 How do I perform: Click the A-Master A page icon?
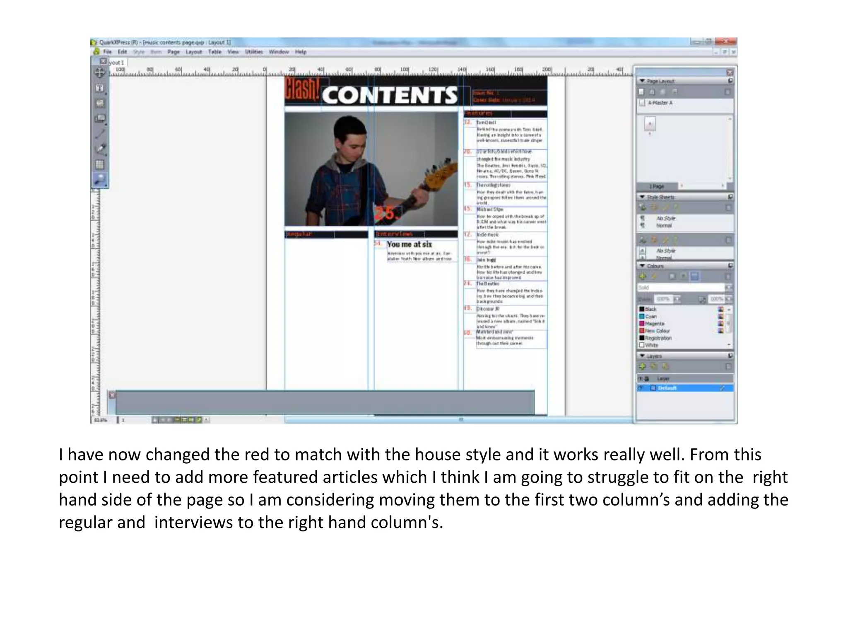642,103
